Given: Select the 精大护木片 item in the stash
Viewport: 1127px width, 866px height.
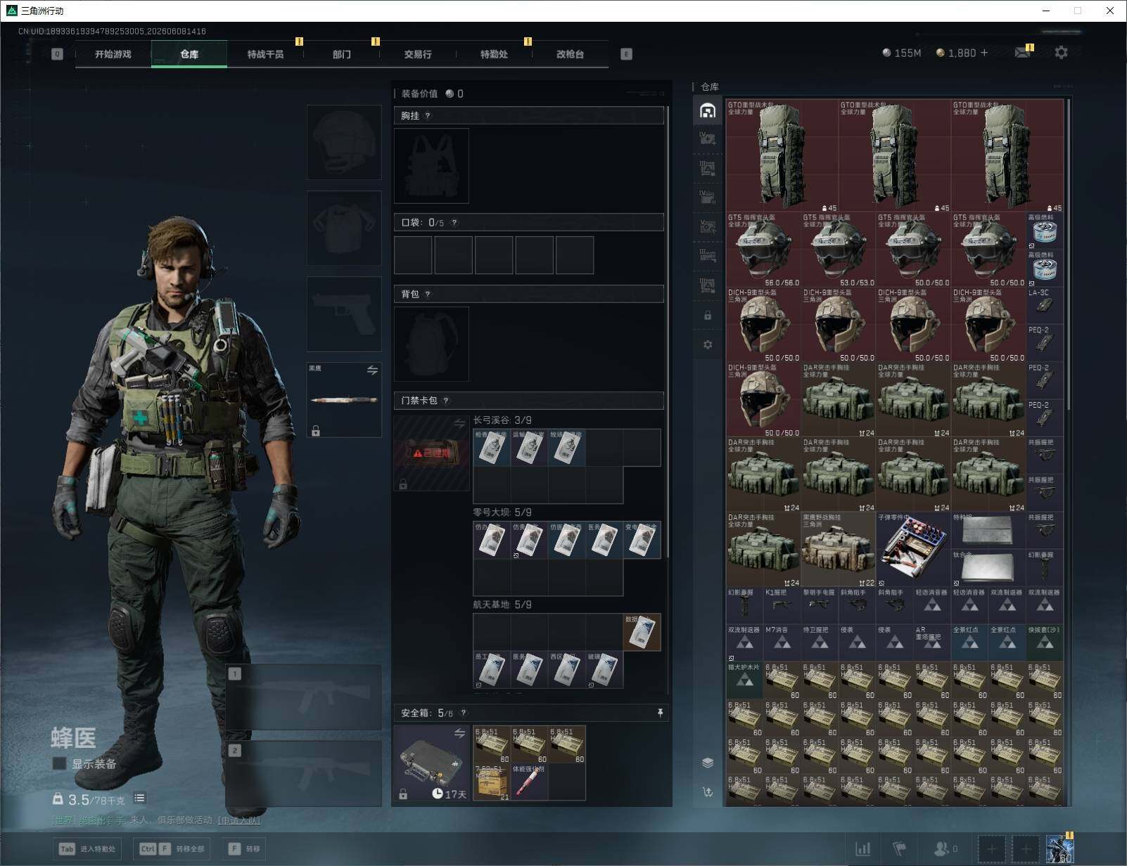Looking at the screenshot, I should [744, 680].
